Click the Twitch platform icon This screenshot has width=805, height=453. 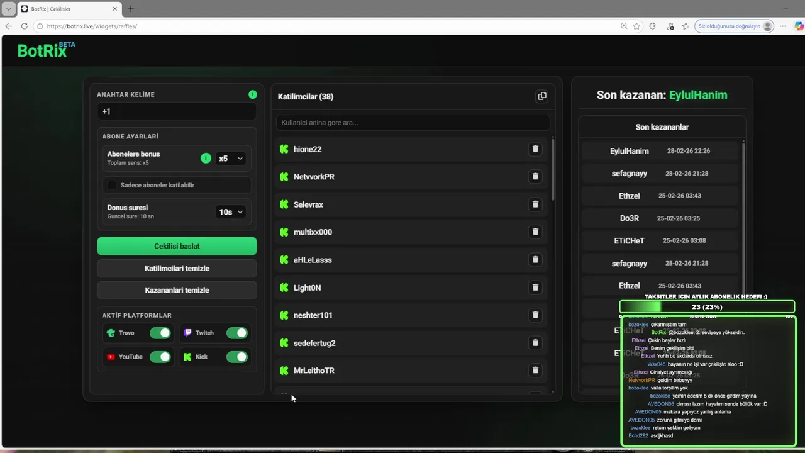coord(187,333)
